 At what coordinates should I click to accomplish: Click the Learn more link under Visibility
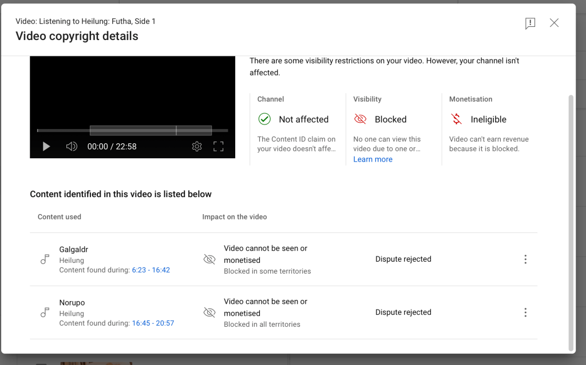point(373,159)
